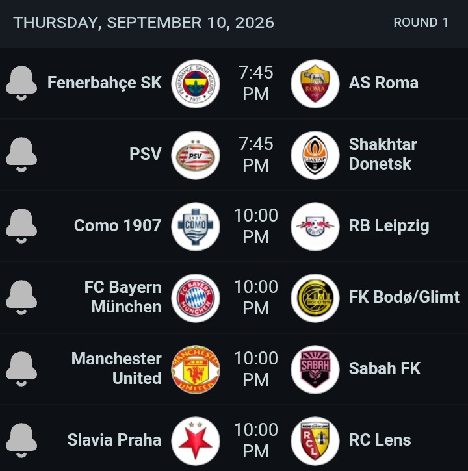Open the Shakhtar Donetsk crest

tap(315, 155)
